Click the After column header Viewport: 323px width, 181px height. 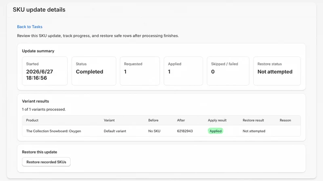pos(181,120)
